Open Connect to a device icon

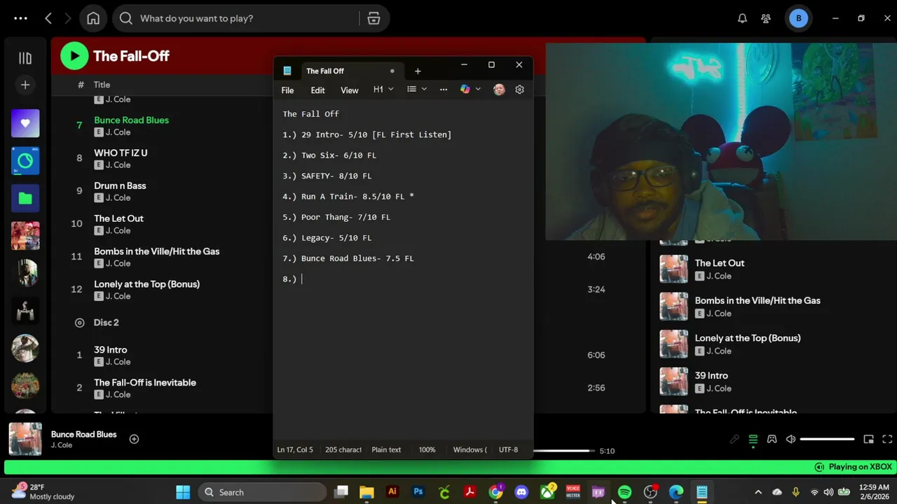pyautogui.click(x=772, y=439)
